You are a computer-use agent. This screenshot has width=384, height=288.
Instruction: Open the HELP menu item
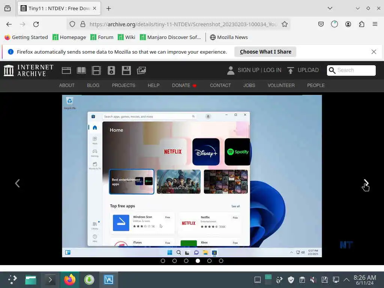point(153,85)
